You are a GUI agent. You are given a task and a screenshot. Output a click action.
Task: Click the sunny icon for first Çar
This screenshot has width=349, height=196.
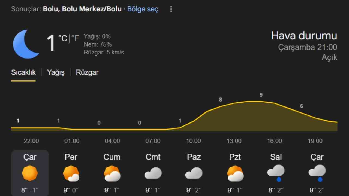click(30, 173)
